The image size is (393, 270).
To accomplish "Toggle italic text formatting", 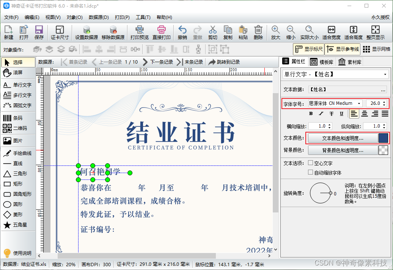I will [x=321, y=114].
